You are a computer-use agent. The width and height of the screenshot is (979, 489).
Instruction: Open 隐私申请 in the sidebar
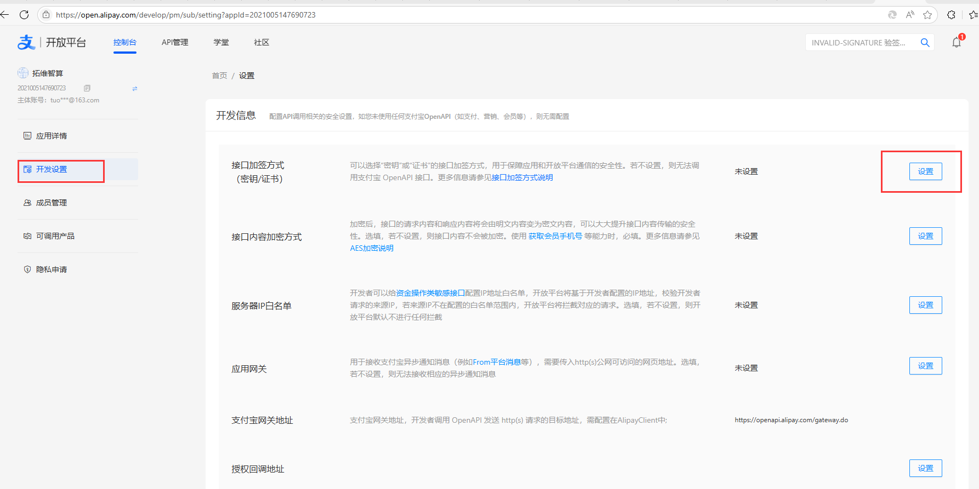tap(78, 269)
